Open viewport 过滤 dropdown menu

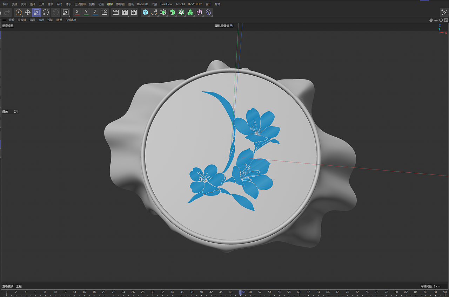(50, 20)
